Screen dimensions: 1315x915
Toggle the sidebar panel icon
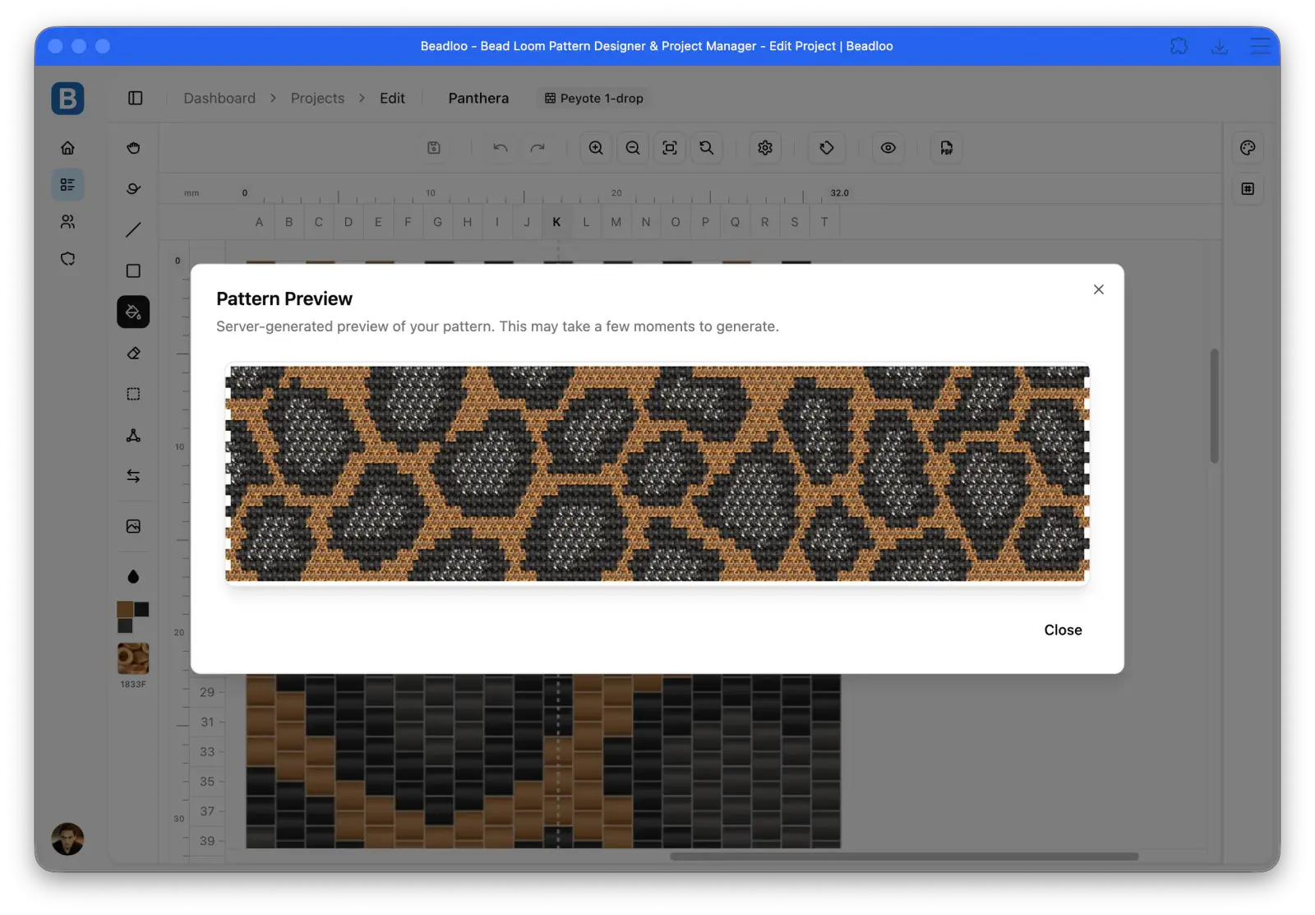136,99
